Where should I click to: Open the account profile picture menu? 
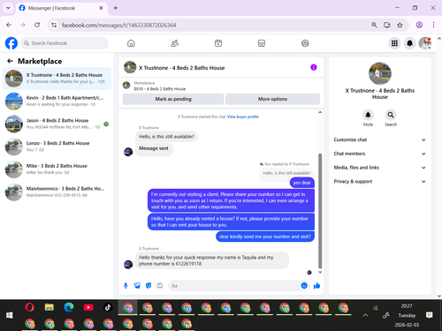click(x=425, y=43)
